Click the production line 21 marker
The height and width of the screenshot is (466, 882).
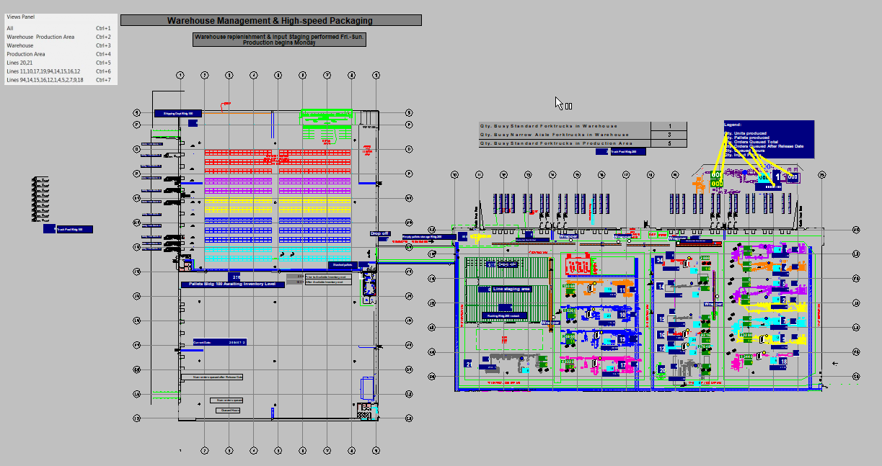click(x=468, y=364)
